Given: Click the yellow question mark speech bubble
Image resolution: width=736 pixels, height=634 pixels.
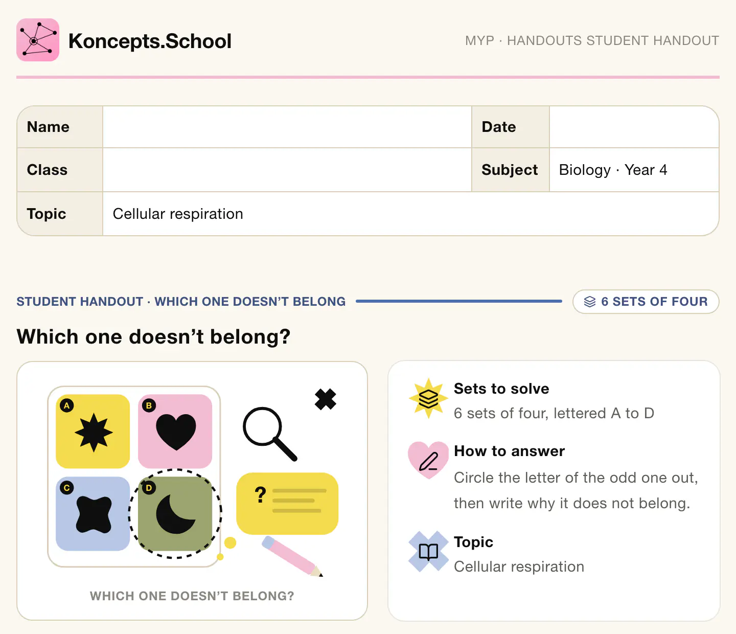Looking at the screenshot, I should 287,504.
